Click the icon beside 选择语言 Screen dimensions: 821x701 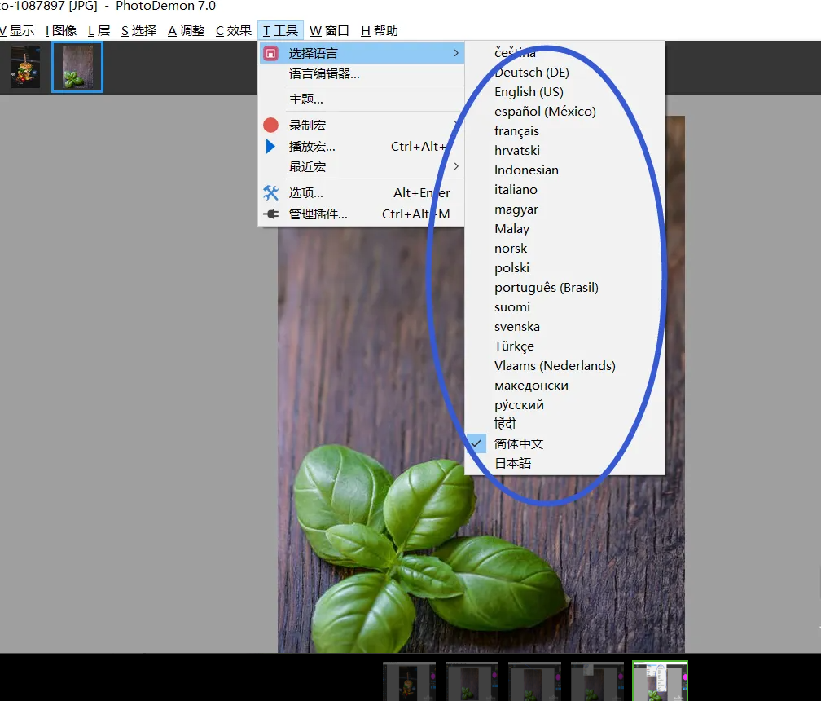[x=270, y=54]
